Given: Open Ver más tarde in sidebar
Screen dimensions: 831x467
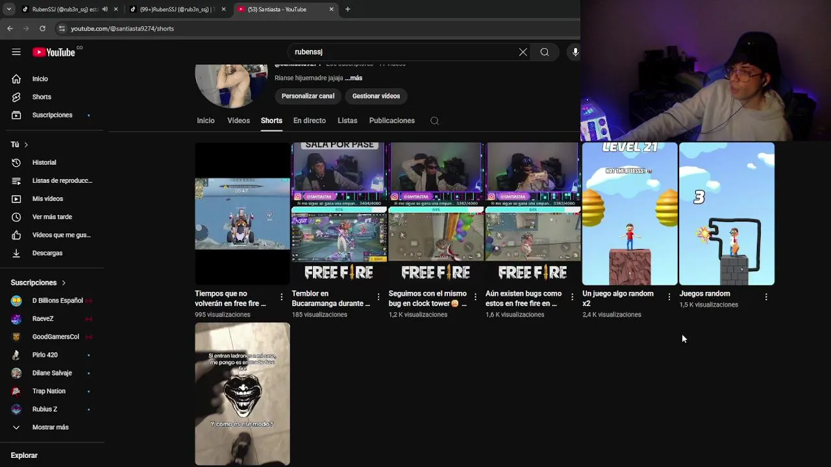Looking at the screenshot, I should tap(52, 217).
